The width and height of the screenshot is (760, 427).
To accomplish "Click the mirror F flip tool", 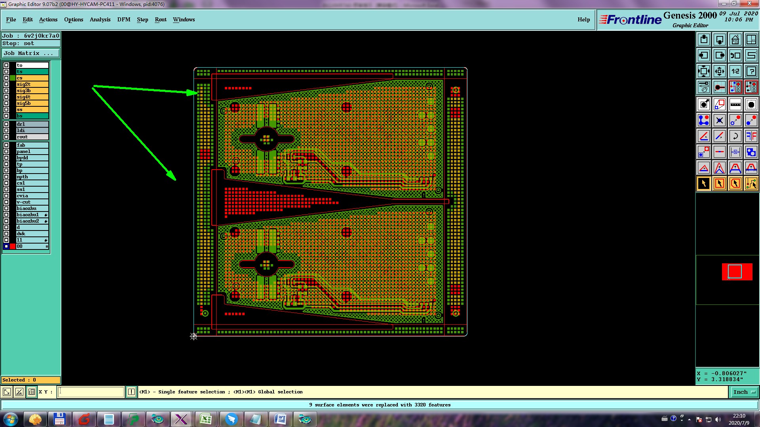I will point(751,136).
